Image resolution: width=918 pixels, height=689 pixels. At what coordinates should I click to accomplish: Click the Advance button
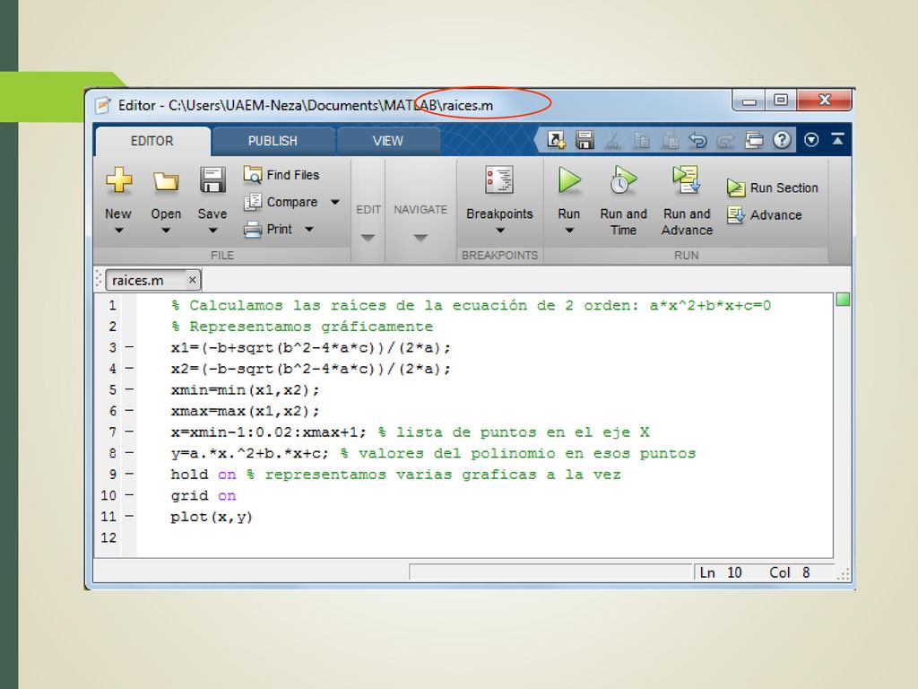point(764,214)
